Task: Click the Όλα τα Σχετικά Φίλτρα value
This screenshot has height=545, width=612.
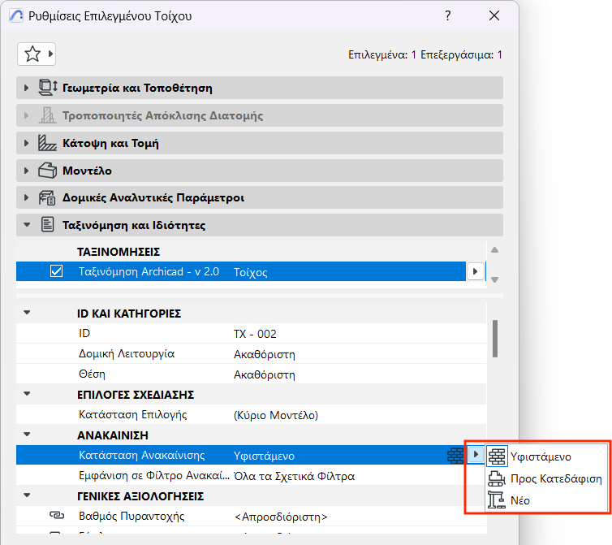Action: coord(294,476)
